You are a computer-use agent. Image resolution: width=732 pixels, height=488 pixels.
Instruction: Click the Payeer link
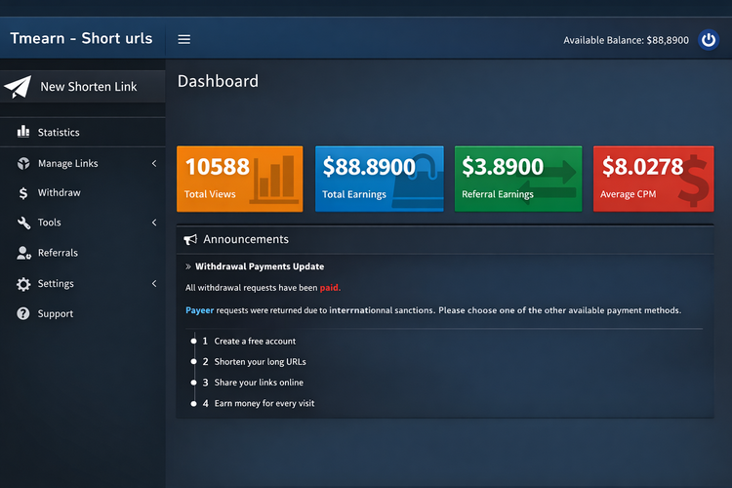(200, 310)
